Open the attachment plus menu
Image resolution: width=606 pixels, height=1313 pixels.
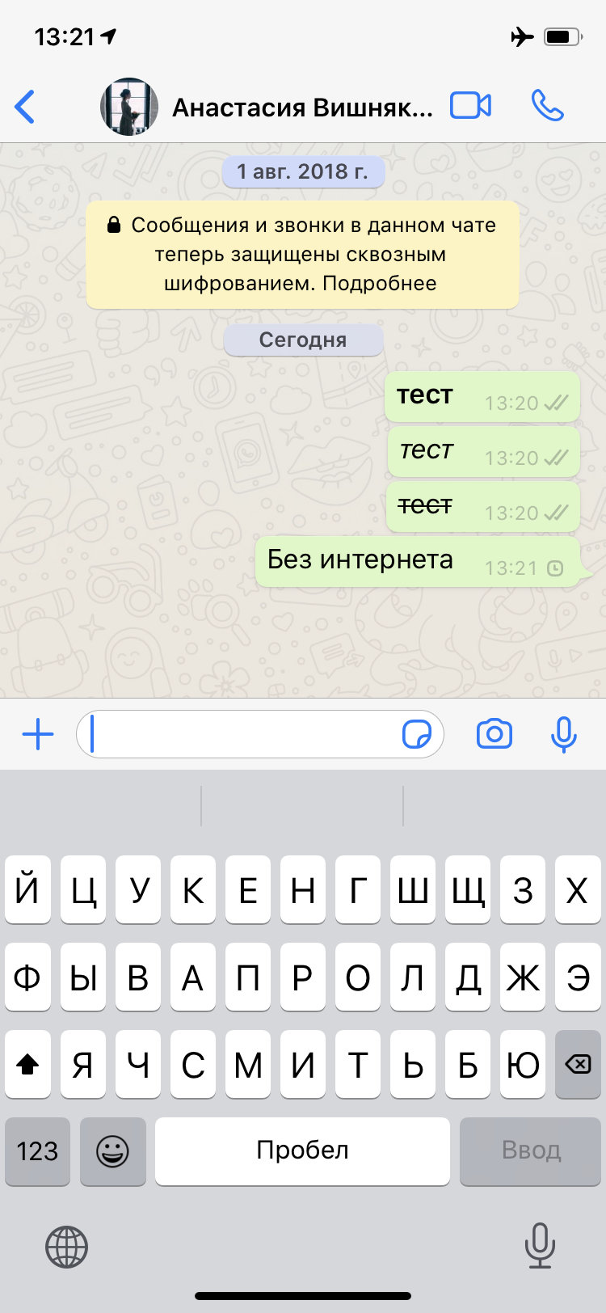(x=38, y=734)
